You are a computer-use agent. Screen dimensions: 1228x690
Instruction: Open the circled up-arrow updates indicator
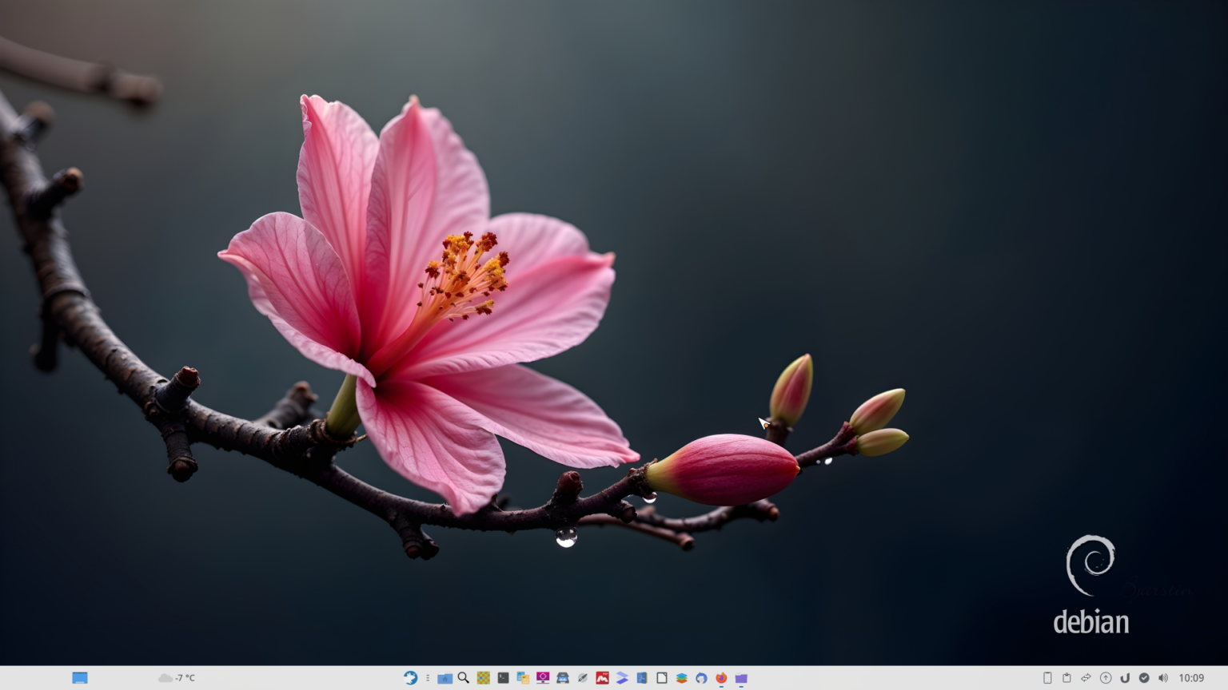pos(1106,677)
